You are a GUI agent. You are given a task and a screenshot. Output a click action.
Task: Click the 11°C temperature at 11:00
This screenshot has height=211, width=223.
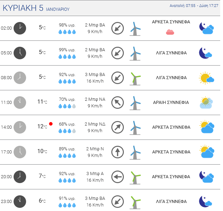pyautogui.click(x=42, y=102)
